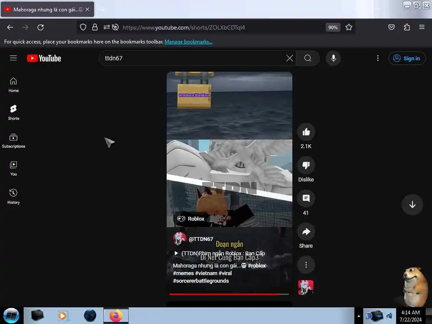The height and width of the screenshot is (324, 432).
Task: Open more actions menu for the Short
Action: tap(306, 265)
